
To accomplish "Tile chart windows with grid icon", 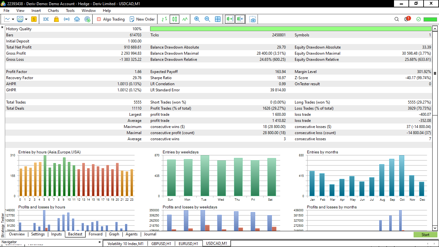I will pos(218,19).
